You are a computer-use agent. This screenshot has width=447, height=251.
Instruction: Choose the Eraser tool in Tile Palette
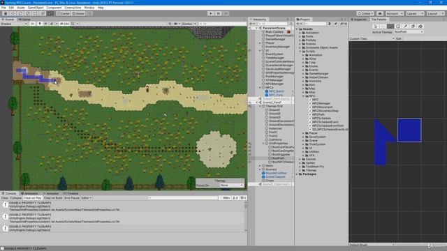click(413, 26)
